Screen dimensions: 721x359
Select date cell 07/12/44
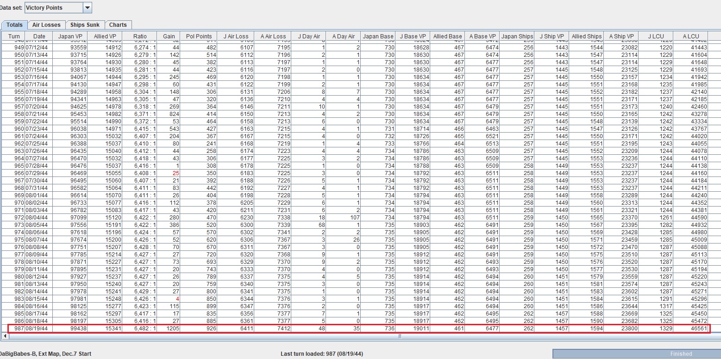[x=36, y=47]
